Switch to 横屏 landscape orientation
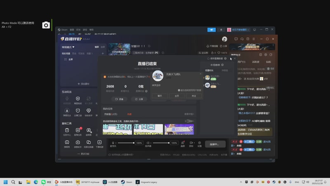Image resolution: width=330 pixels, height=186 pixels. pyautogui.click(x=97, y=47)
